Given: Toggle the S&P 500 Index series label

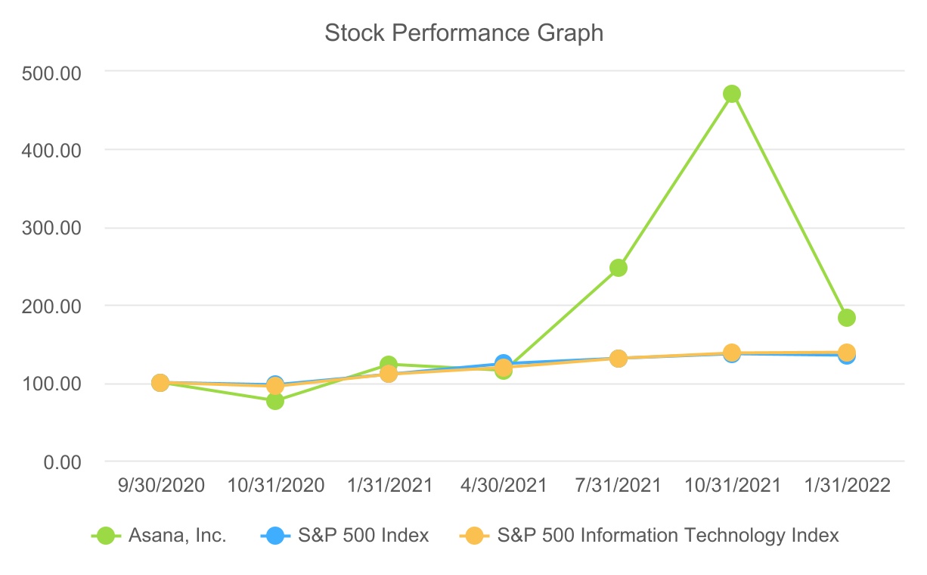Looking at the screenshot, I should [x=363, y=536].
